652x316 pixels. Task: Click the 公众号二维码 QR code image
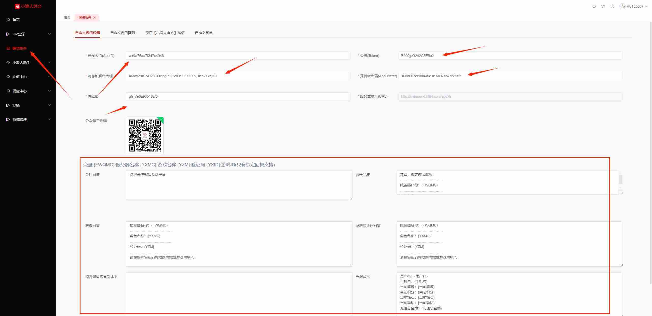pos(145,135)
